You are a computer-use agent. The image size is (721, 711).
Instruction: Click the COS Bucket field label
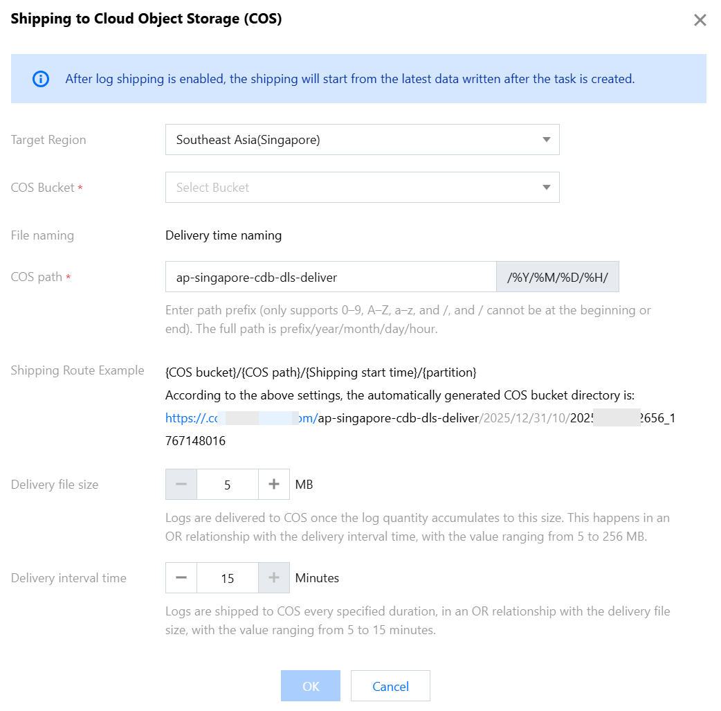(43, 188)
